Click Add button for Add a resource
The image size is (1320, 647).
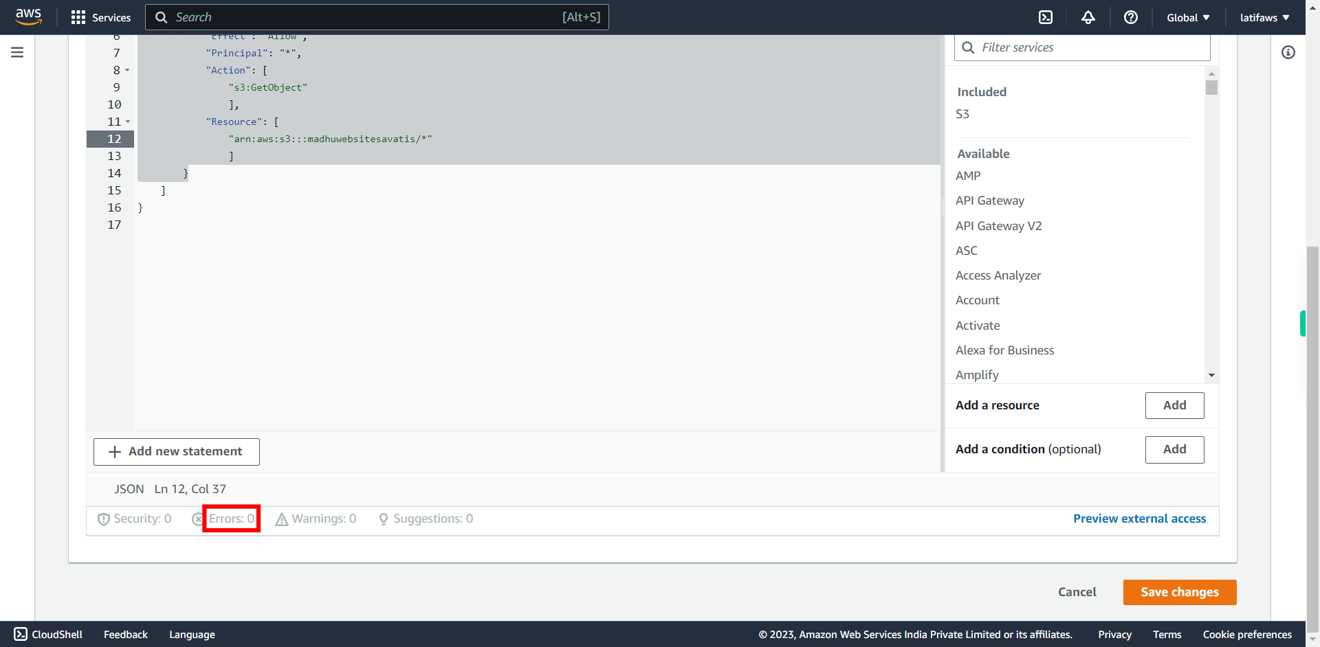[1174, 405]
